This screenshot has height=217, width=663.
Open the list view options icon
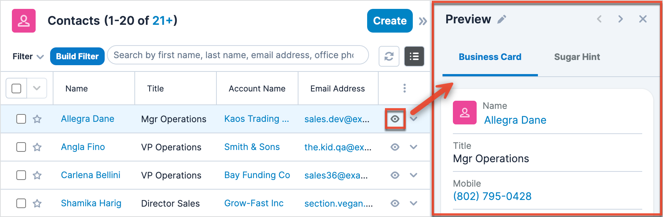pos(414,56)
